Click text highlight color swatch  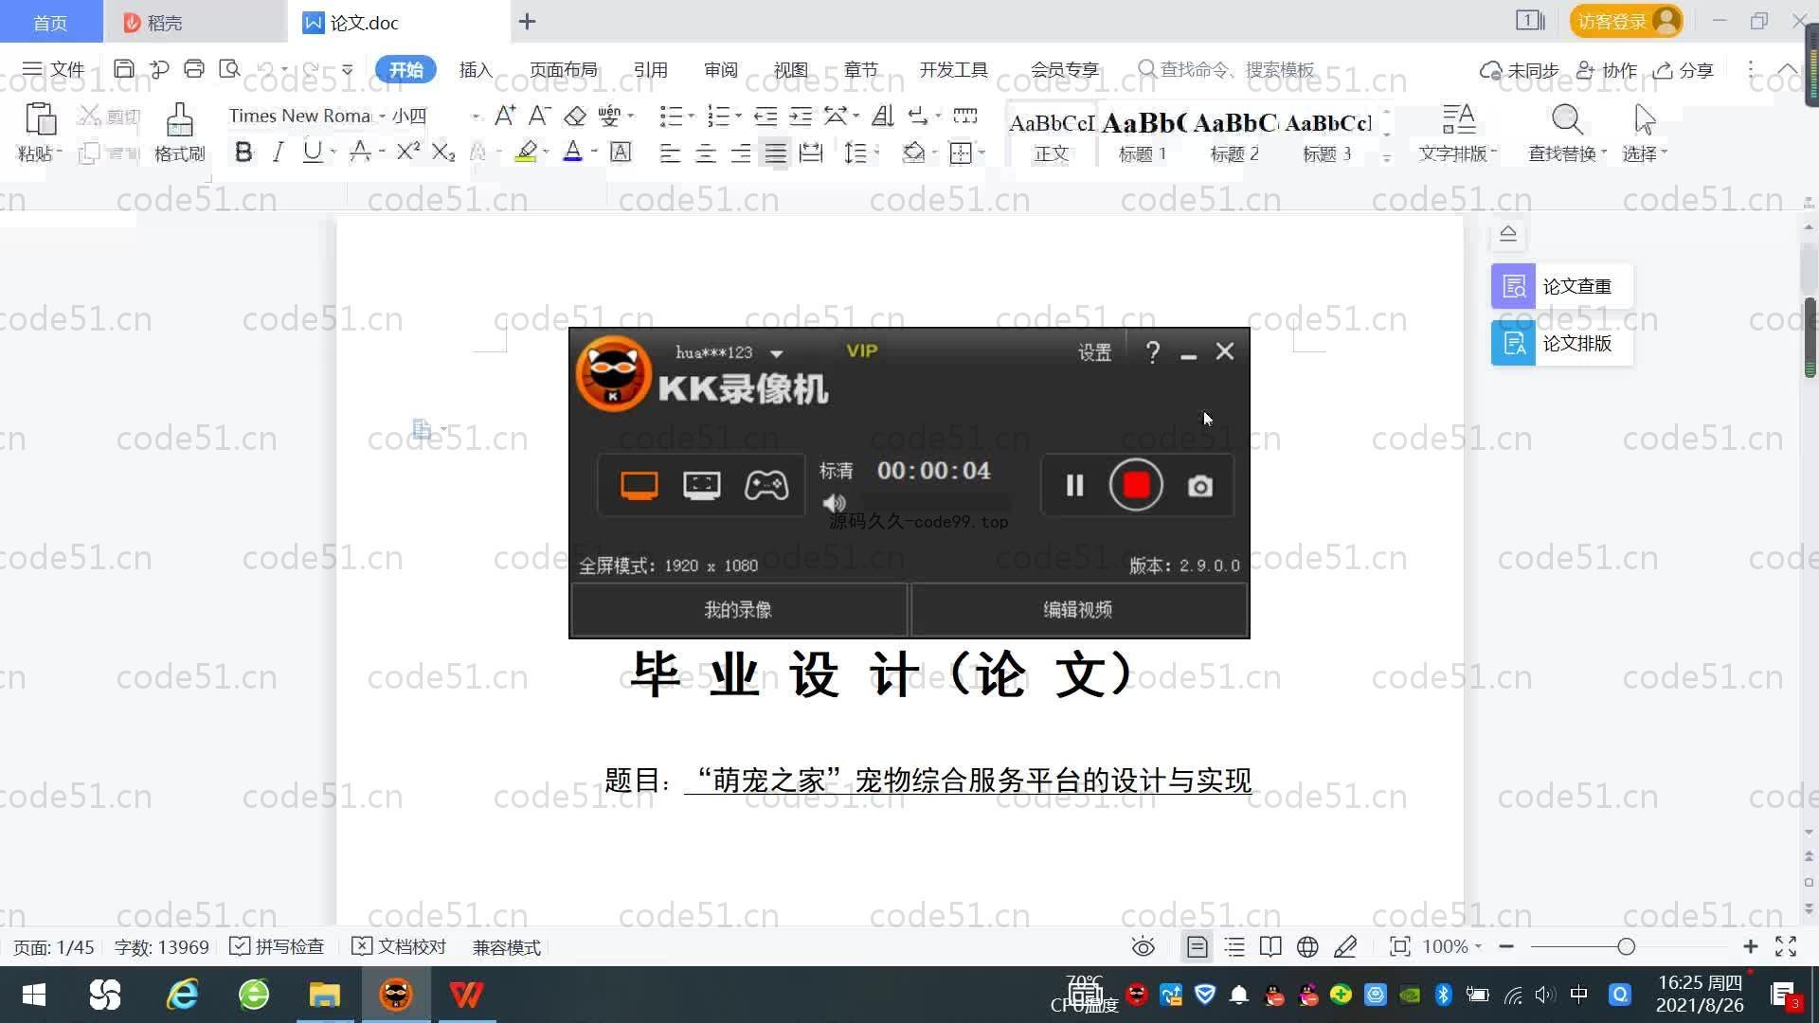526,152
